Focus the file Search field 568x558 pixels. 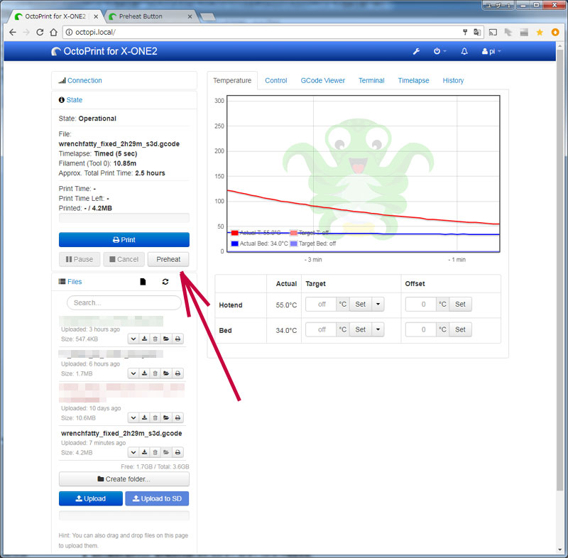pos(124,302)
